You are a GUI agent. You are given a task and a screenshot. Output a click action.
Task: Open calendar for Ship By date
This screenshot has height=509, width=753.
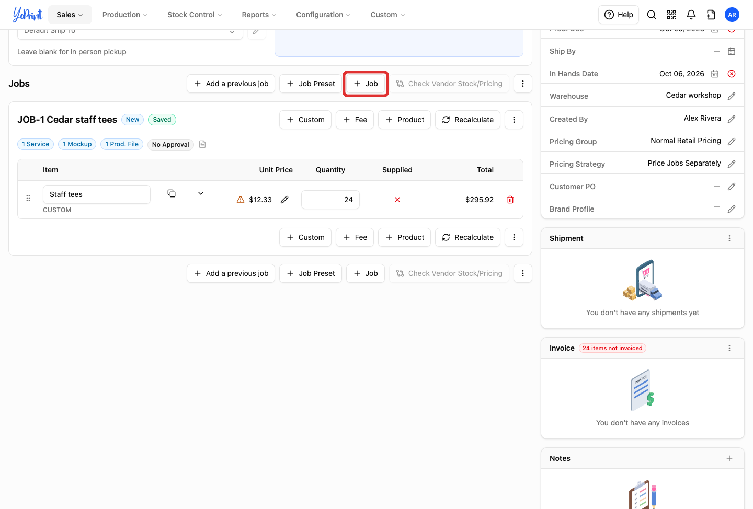click(x=732, y=51)
